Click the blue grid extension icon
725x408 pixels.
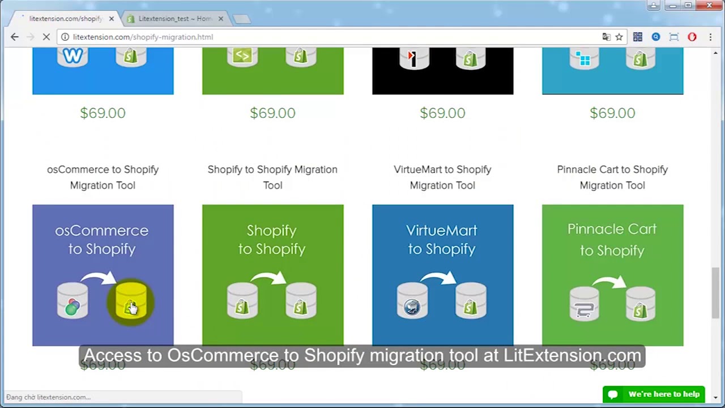pyautogui.click(x=638, y=37)
